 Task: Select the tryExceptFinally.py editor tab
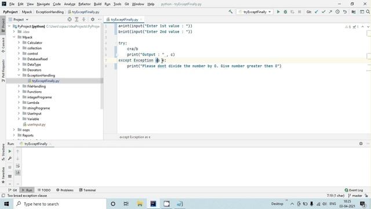click(x=124, y=19)
